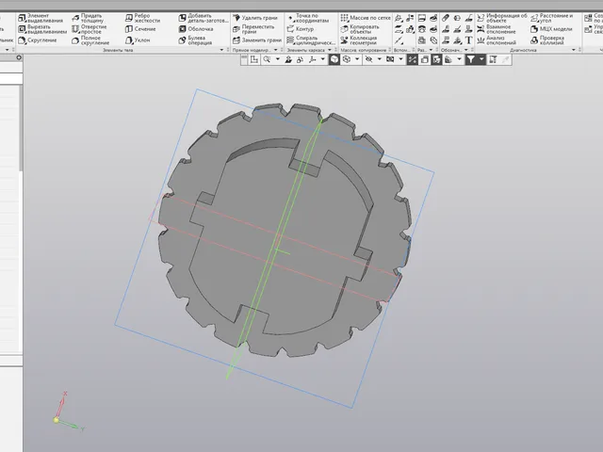The width and height of the screenshot is (603, 452).
Task: Click the Диагностика panel title
Action: (x=523, y=50)
